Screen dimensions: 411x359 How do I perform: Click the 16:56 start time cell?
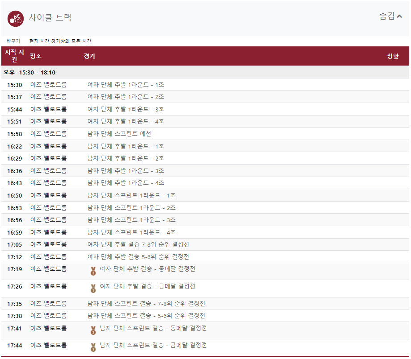point(14,220)
